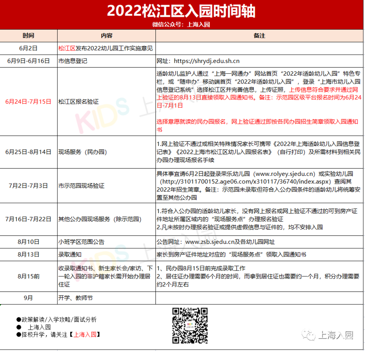The height and width of the screenshot is (351, 365).
Task: Click the remark "家长到房产证件地址对应的"
Action: coord(231,254)
